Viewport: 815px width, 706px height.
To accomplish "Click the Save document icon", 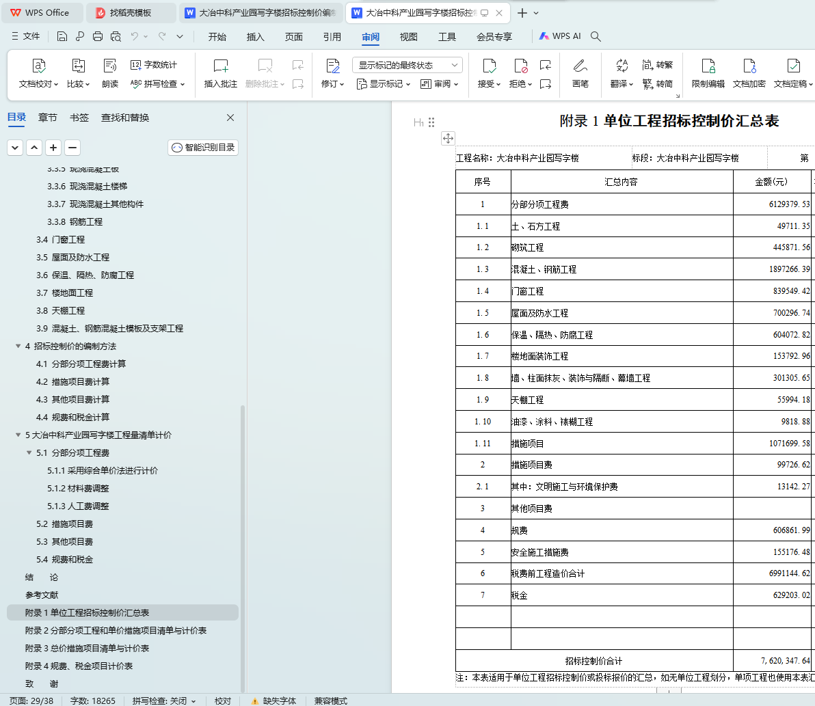I will tap(62, 36).
